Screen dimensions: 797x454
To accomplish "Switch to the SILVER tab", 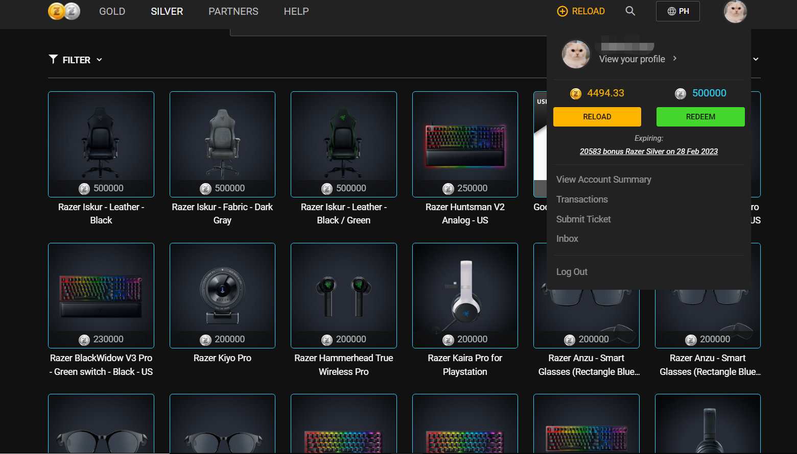I will click(x=167, y=11).
